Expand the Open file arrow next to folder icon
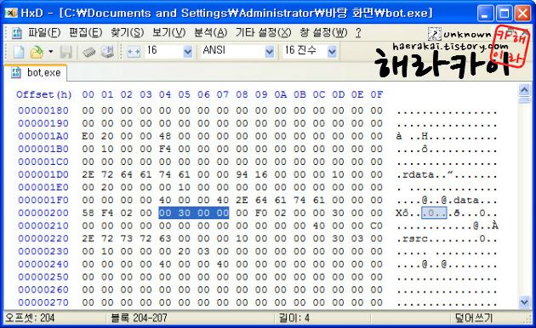536x328 pixels. (50, 52)
